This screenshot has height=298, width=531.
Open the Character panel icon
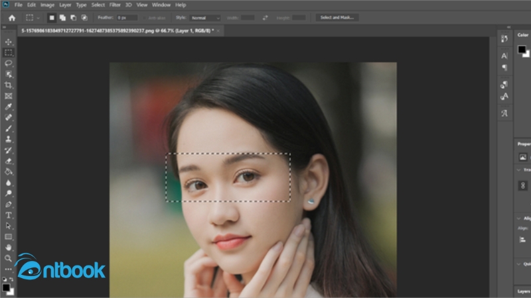[x=504, y=56]
